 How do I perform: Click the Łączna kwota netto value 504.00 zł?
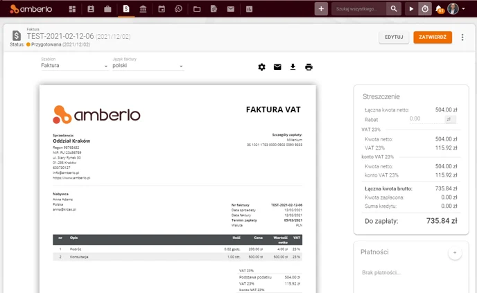click(x=446, y=109)
